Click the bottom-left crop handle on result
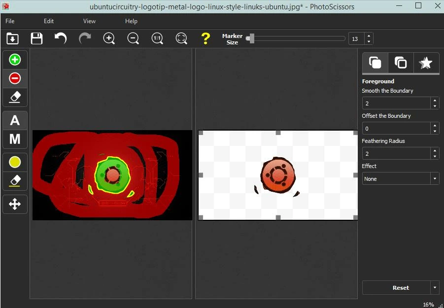 click(x=201, y=217)
